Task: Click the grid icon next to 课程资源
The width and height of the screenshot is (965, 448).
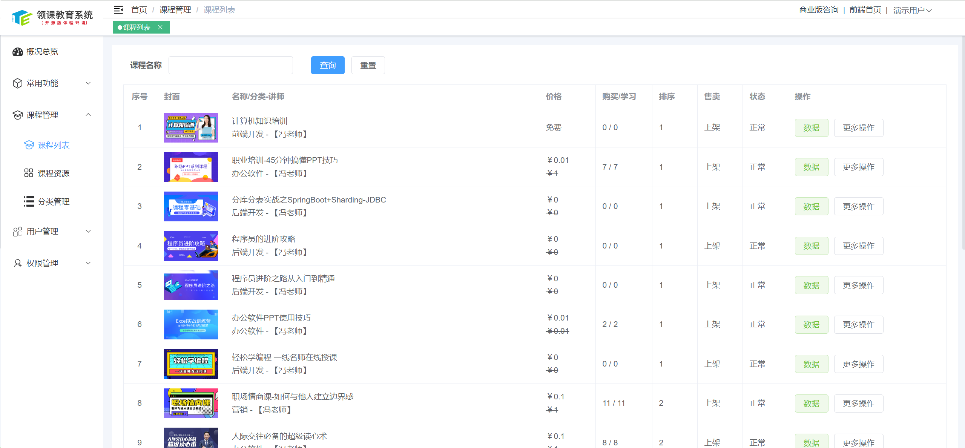Action: point(29,173)
